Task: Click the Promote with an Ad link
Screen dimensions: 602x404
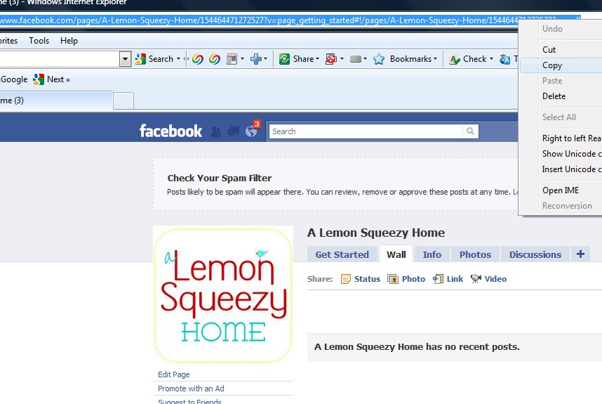Action: point(191,389)
